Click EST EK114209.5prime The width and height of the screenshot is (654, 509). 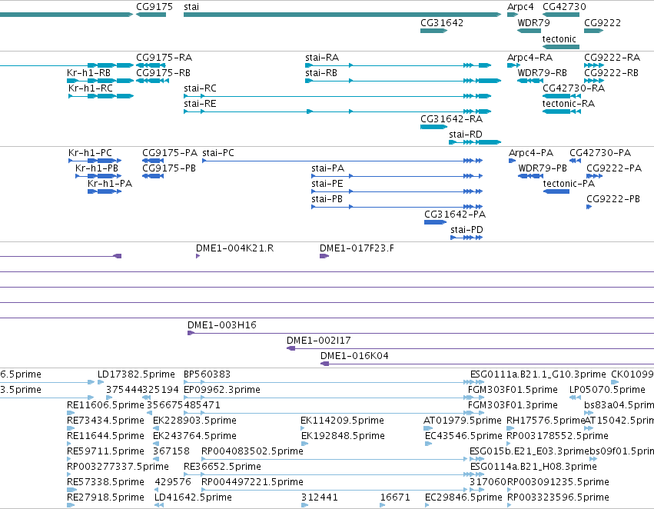303,428
